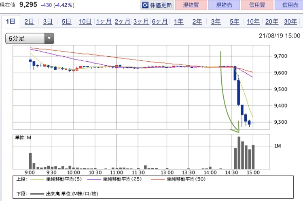Screen dimensions: 303x201
Task: Click the 9:00 opening volume bar
Action: coord(30,161)
